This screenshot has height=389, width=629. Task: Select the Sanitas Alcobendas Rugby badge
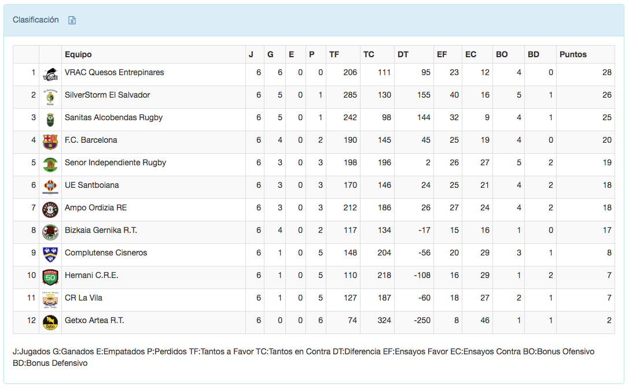50,119
